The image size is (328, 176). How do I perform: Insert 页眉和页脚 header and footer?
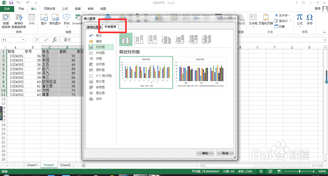tap(266, 19)
